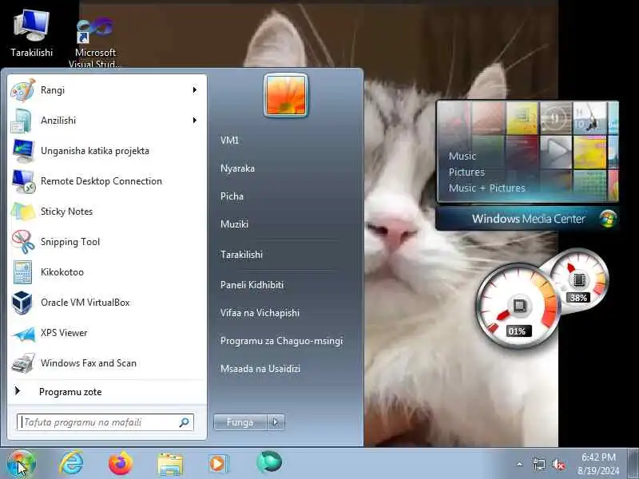Image resolution: width=639 pixels, height=479 pixels.
Task: Click the CPU meter gadget dial
Action: [517, 306]
